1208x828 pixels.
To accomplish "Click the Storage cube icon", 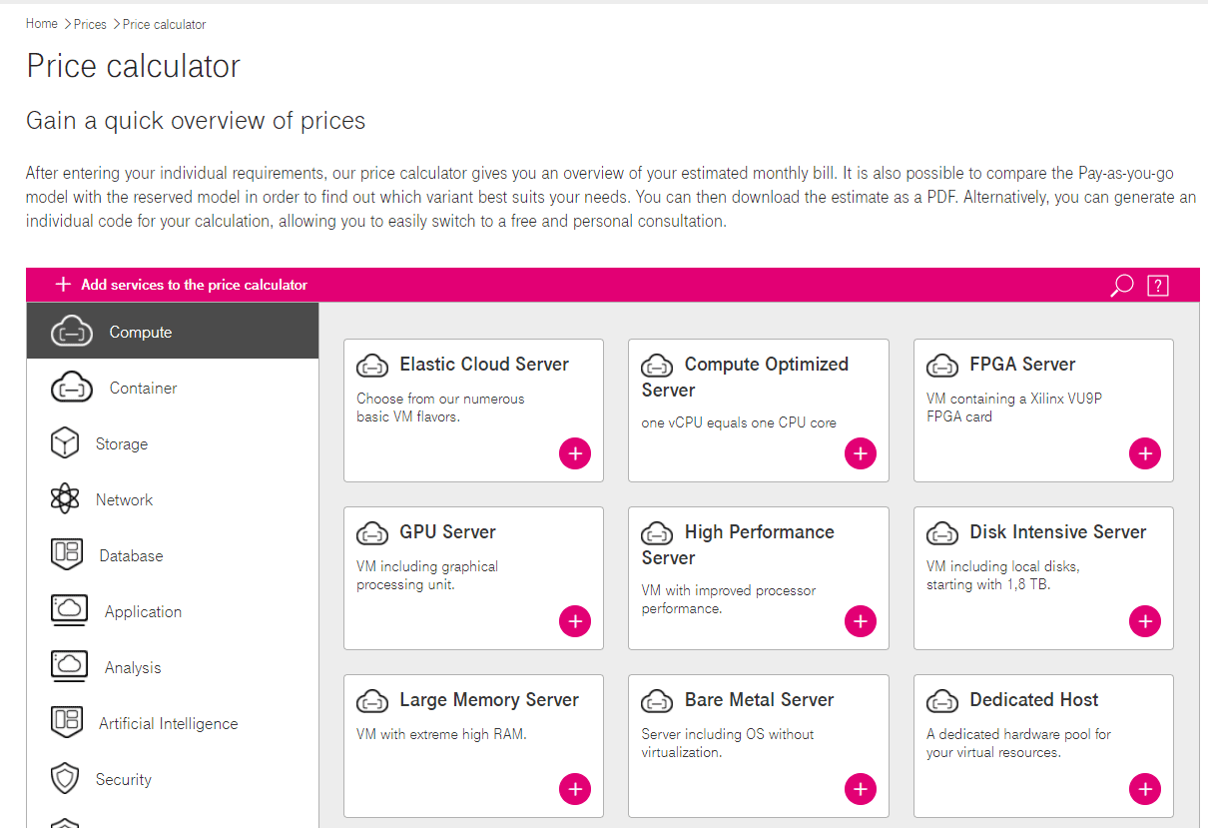I will coord(65,443).
